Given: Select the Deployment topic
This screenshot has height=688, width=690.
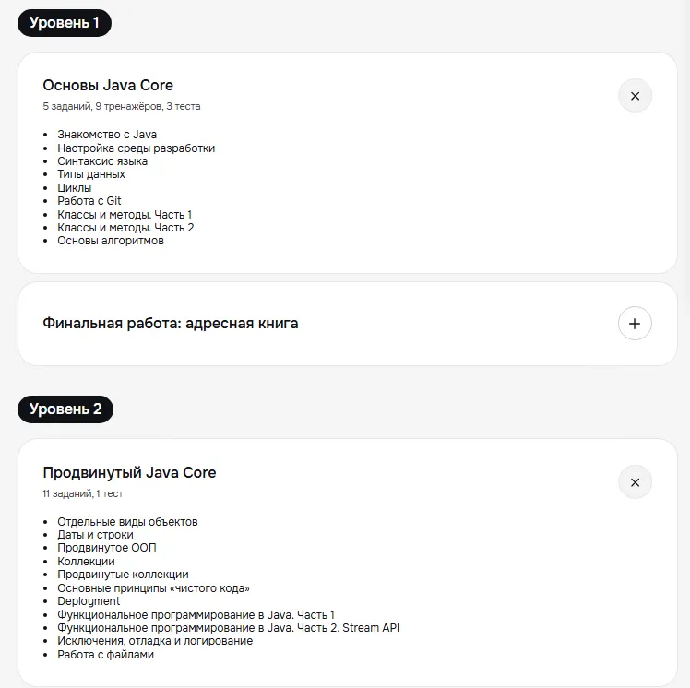Looking at the screenshot, I should (89, 601).
